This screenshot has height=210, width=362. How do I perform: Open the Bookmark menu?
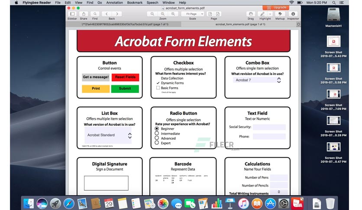[x=135, y=3]
